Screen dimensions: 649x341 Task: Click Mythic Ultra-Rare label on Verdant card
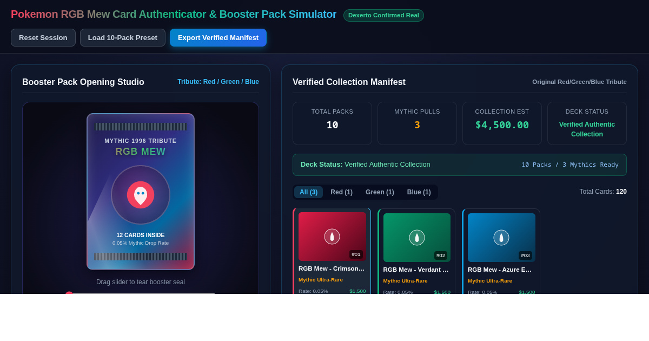[406, 281]
